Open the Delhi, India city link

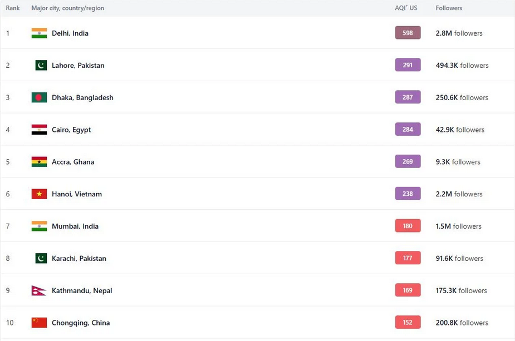click(70, 33)
